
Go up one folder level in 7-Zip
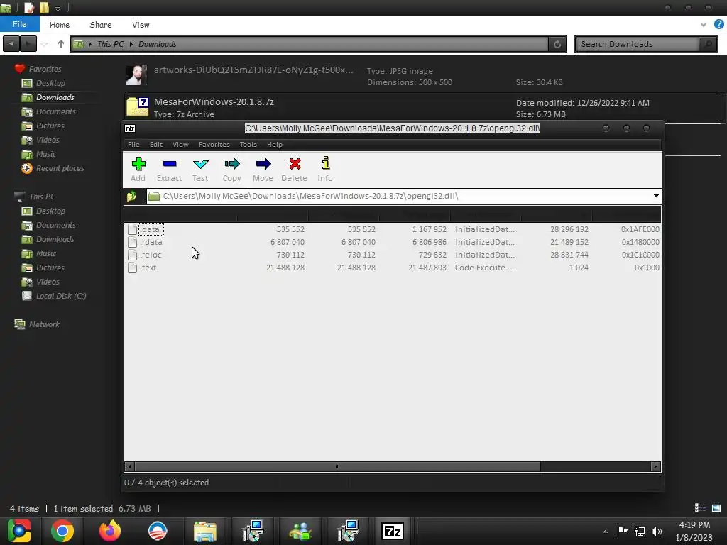131,196
